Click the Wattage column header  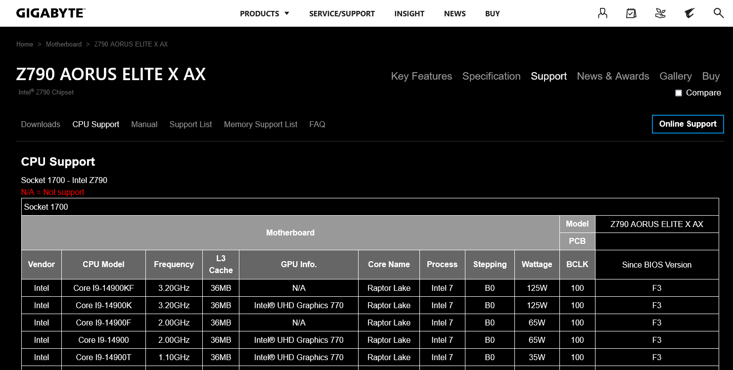pyautogui.click(x=537, y=265)
